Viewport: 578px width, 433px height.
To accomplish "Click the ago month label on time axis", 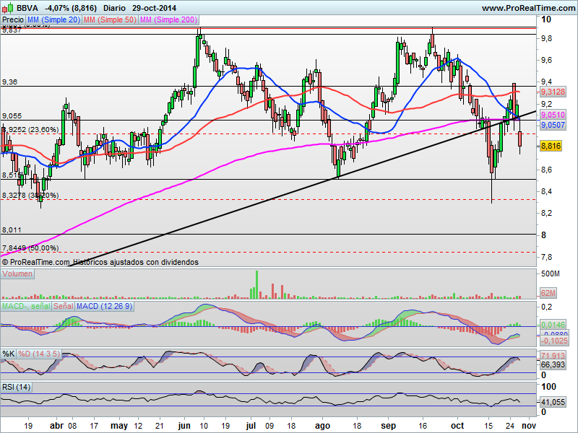I will [x=322, y=426].
